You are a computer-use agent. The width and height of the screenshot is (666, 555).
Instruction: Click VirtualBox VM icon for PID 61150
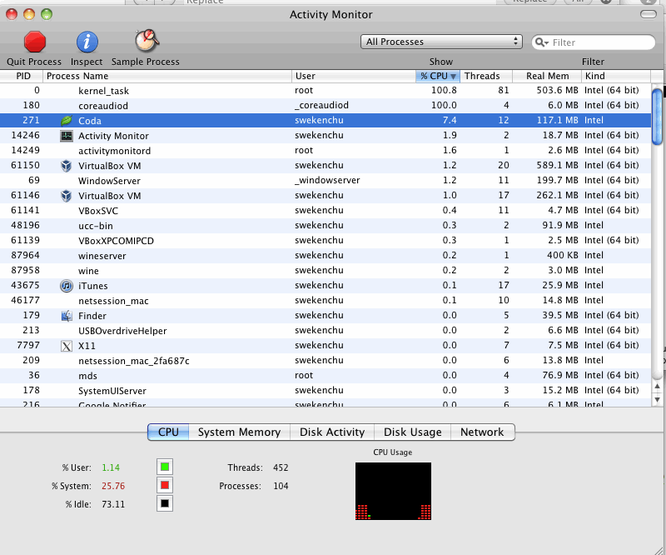tap(67, 166)
